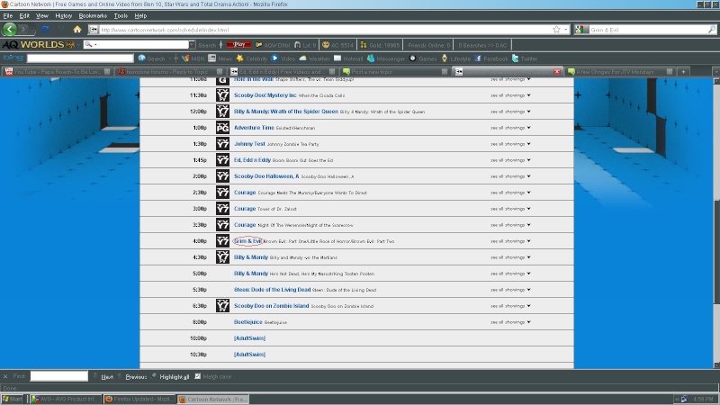Go back with the green back arrow
The width and height of the screenshot is (720, 405).
point(10,30)
